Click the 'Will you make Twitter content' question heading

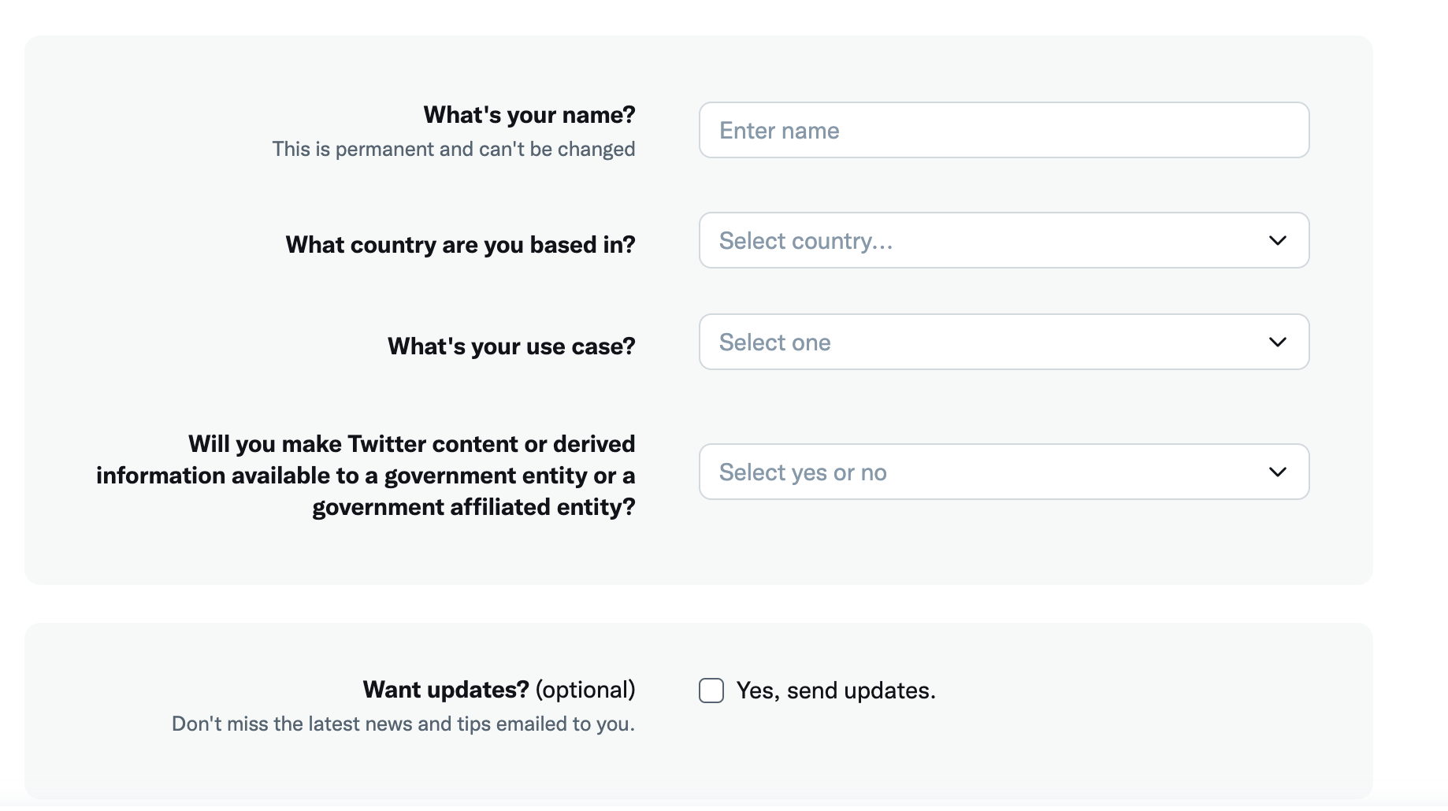(411, 444)
